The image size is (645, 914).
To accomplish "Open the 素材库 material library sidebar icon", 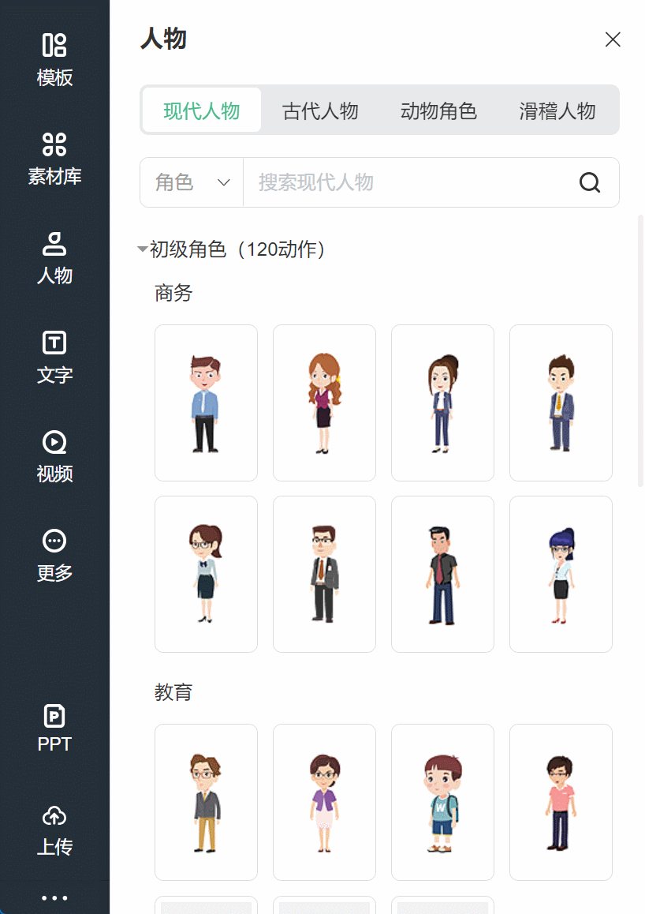I will tap(54, 159).
